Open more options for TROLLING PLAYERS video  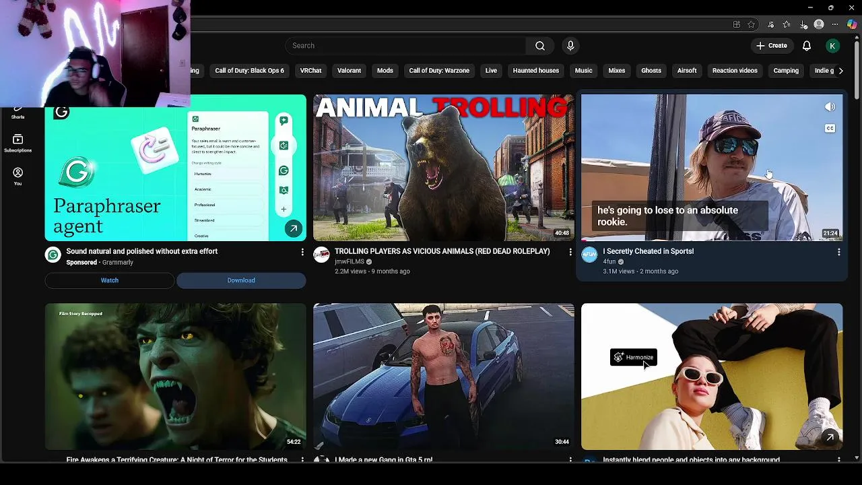570,251
